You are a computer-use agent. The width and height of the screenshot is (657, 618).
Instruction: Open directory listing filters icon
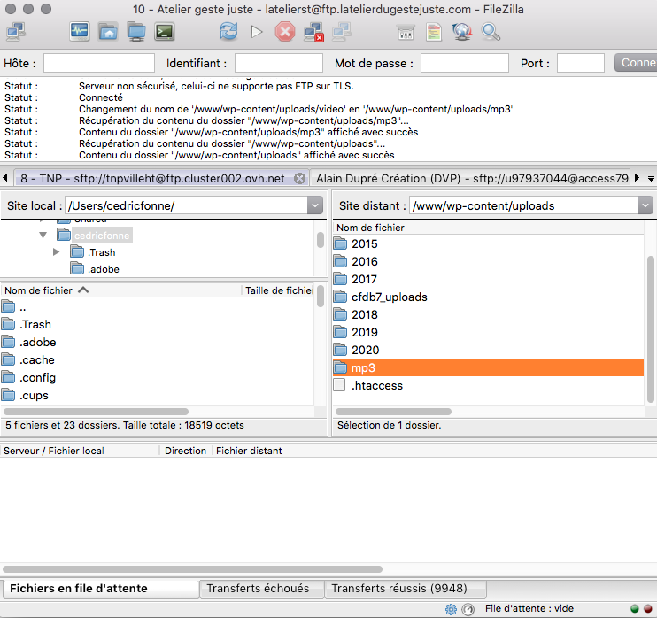(x=406, y=32)
